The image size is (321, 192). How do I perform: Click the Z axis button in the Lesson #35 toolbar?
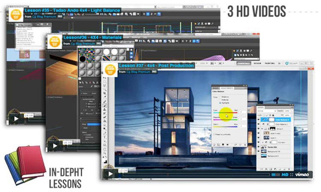point(152,14)
